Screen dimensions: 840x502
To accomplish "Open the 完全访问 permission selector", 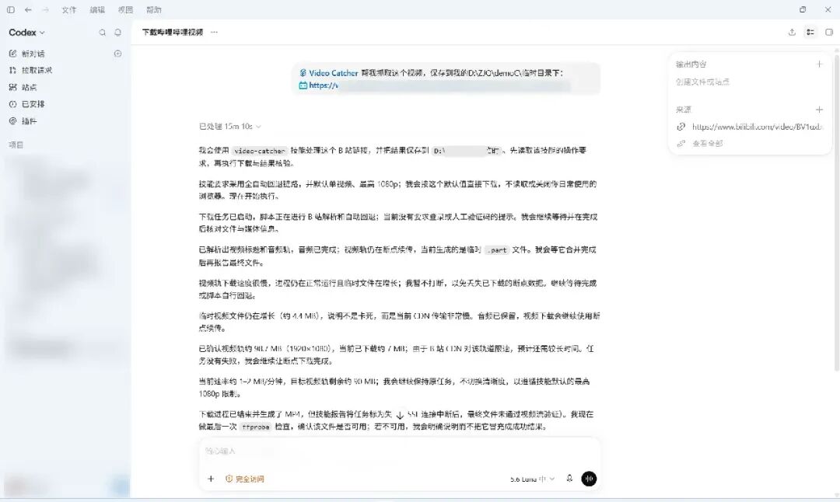I will pyautogui.click(x=245, y=479).
